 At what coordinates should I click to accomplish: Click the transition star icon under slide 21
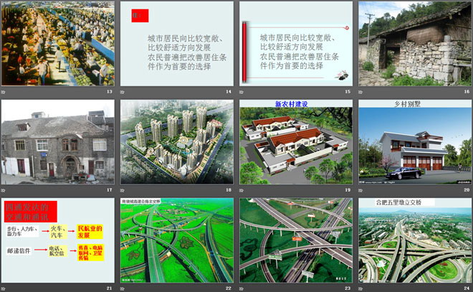click(x=3, y=288)
